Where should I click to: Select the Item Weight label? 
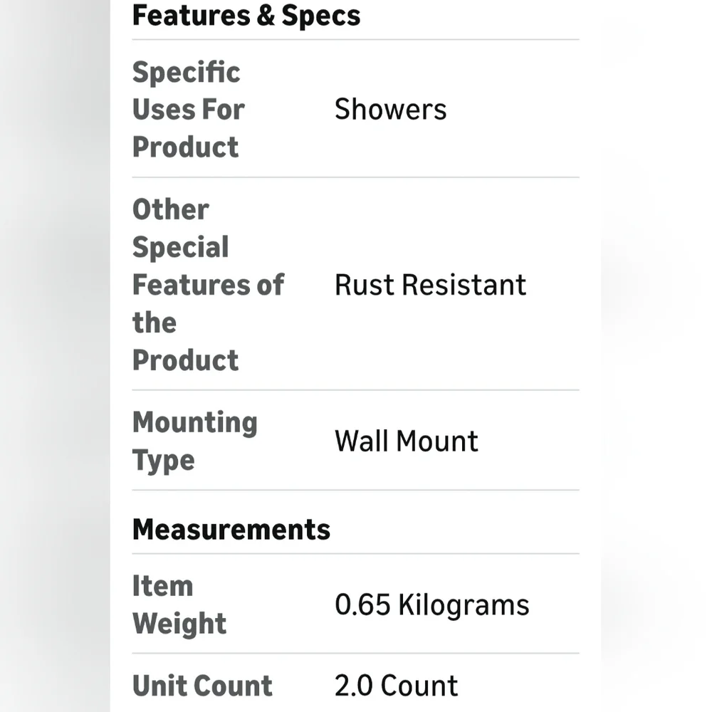pos(179,604)
